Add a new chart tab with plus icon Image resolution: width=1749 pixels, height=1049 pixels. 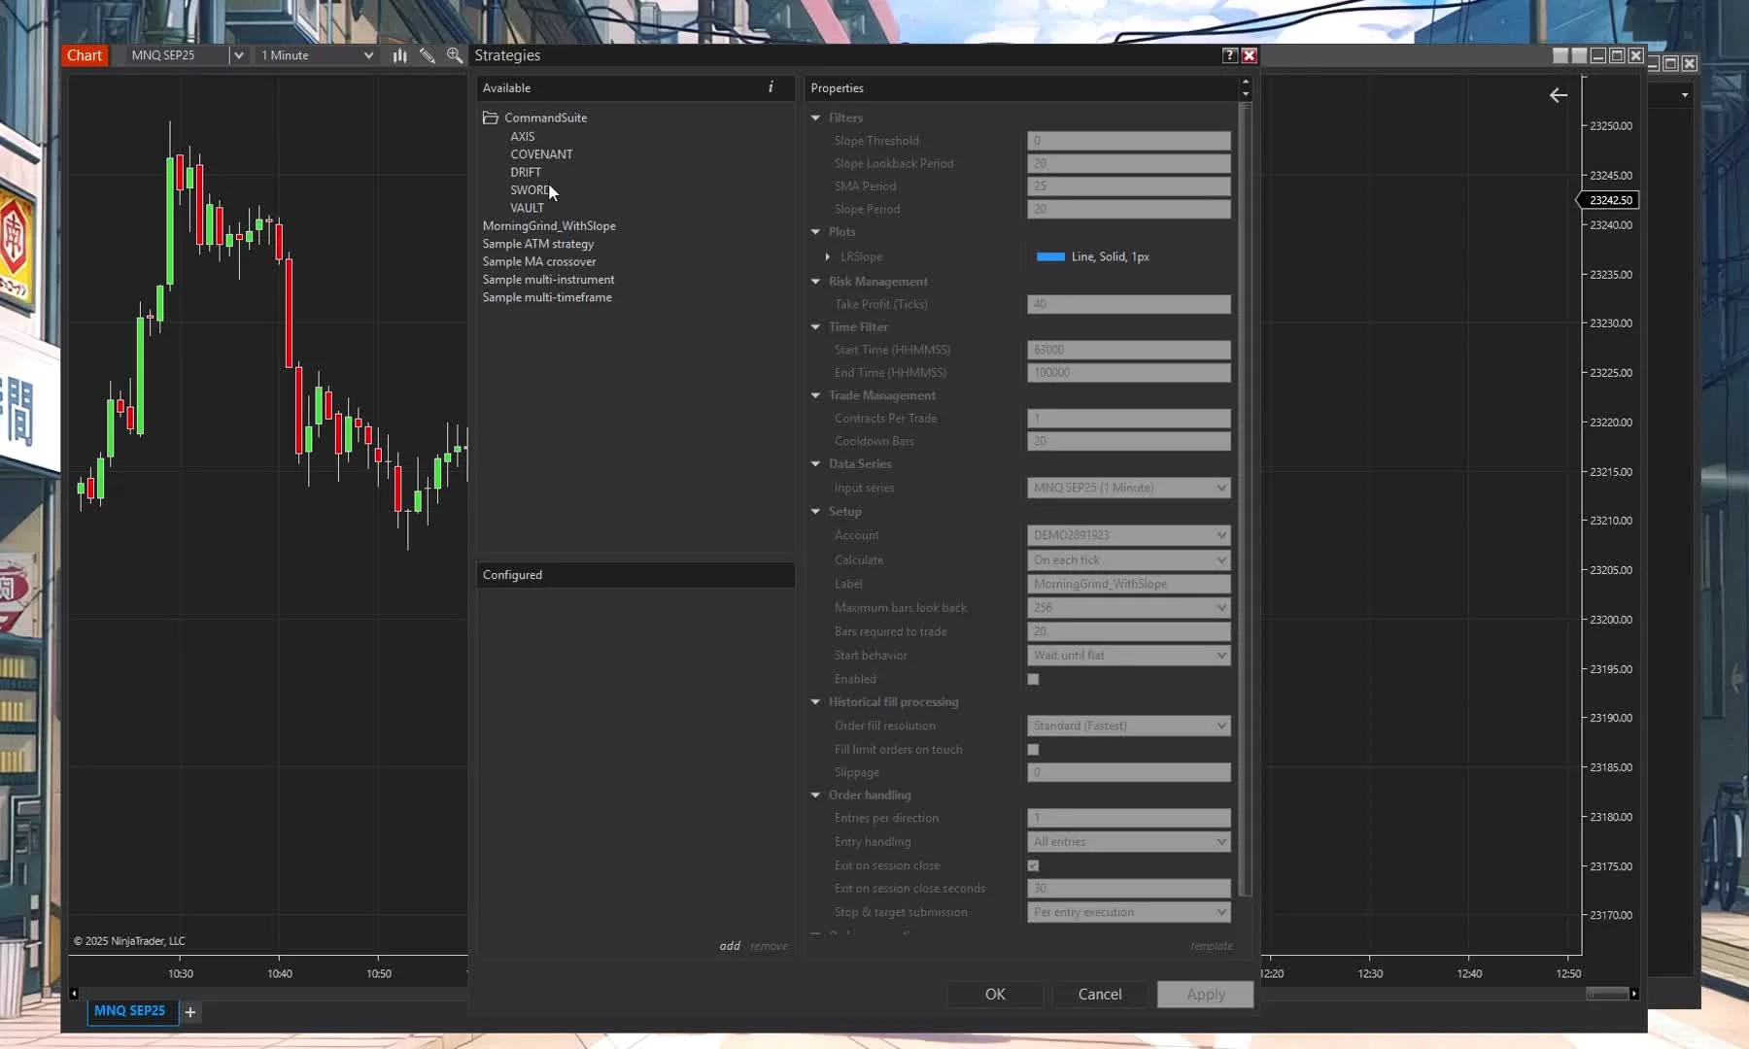pos(190,1012)
